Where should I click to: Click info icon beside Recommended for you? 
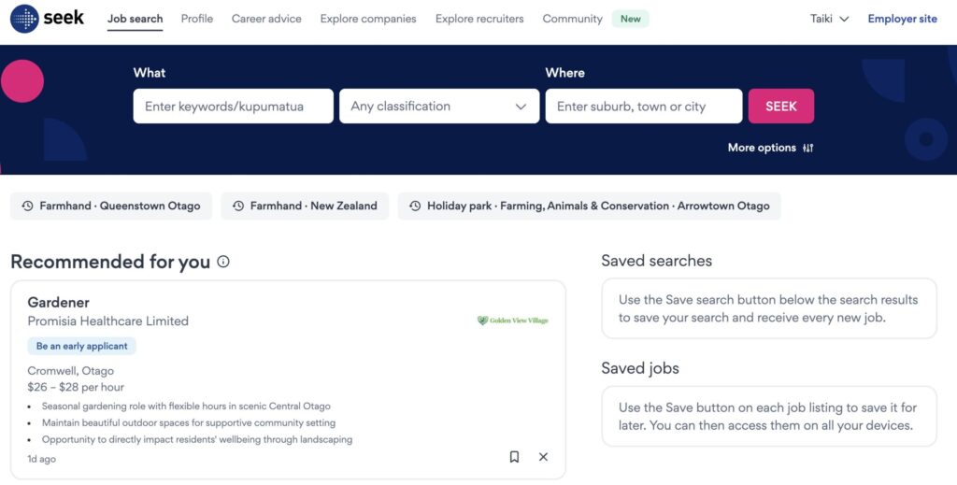pos(223,262)
